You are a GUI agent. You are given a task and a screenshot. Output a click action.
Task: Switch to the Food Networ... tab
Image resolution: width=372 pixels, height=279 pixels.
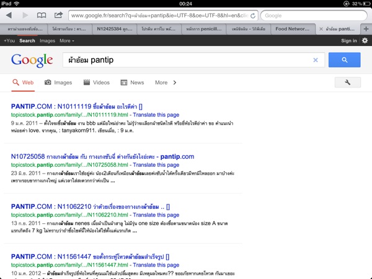tap(293, 29)
